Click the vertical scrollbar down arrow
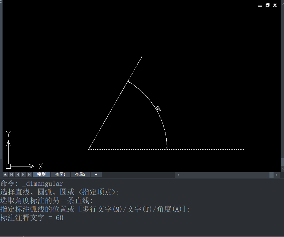The image size is (284, 237). click(x=283, y=169)
